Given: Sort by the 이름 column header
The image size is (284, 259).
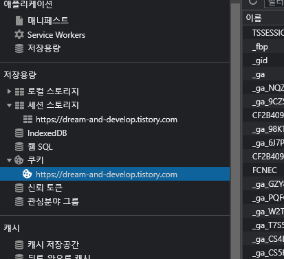Looking at the screenshot, I should point(263,18).
